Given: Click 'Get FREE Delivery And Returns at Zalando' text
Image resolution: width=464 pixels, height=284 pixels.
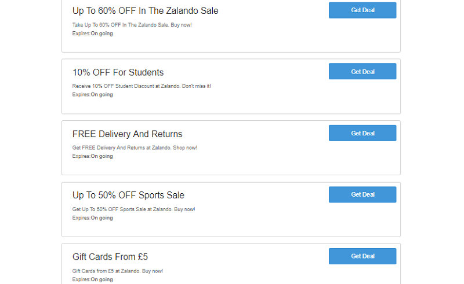Looking at the screenshot, I should point(134,148).
